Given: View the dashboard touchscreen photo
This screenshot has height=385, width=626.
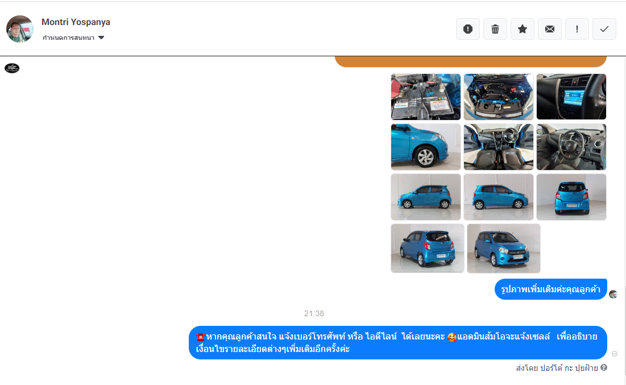Looking at the screenshot, I should point(571,97).
